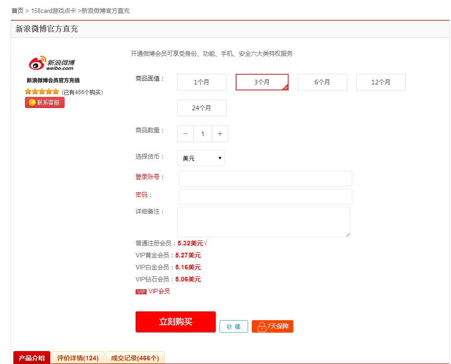Go to 首页 in breadcrumb

(17, 11)
